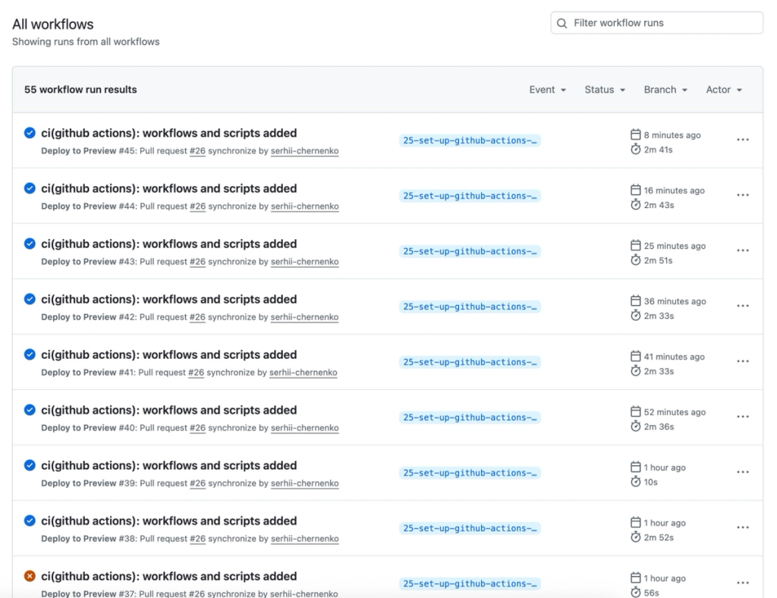Open options menu for run #45
This screenshot has height=598, width=777.
(x=743, y=140)
